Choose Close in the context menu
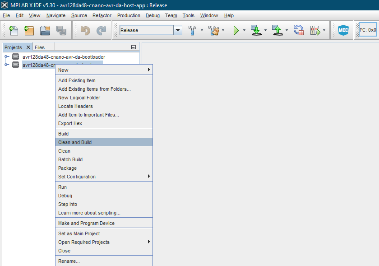 coord(104,251)
